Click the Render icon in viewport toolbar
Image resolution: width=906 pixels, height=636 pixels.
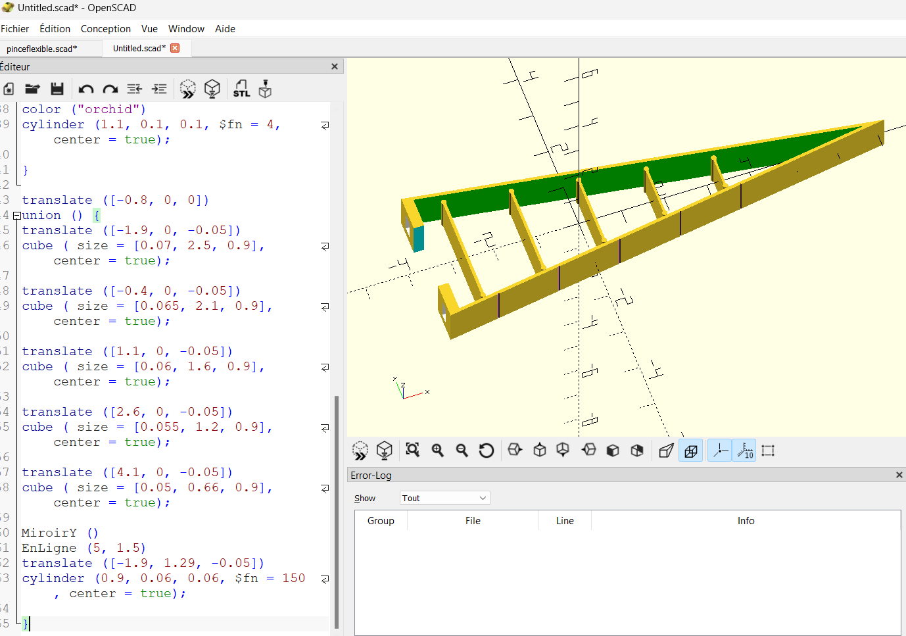(385, 451)
